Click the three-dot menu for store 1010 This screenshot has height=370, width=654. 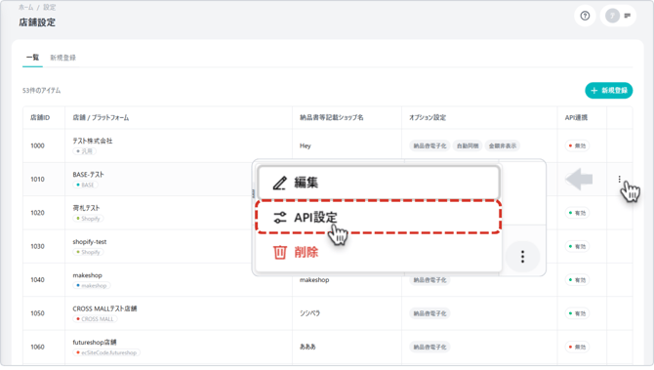pyautogui.click(x=620, y=179)
